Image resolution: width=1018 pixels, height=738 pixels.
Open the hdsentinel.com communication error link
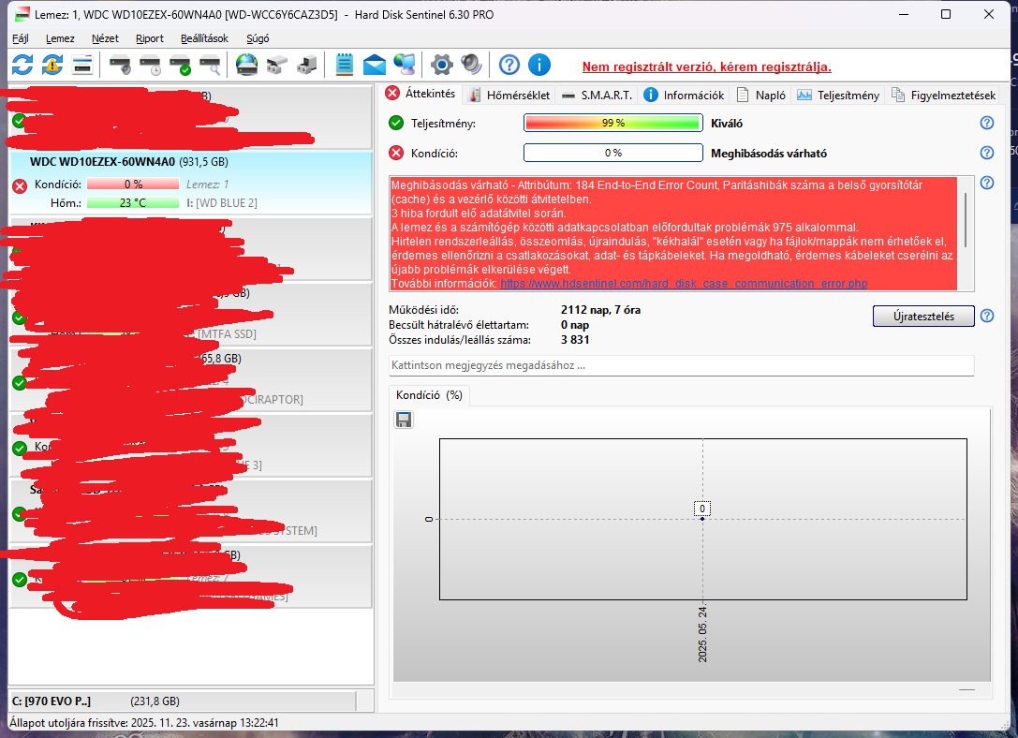(x=684, y=284)
